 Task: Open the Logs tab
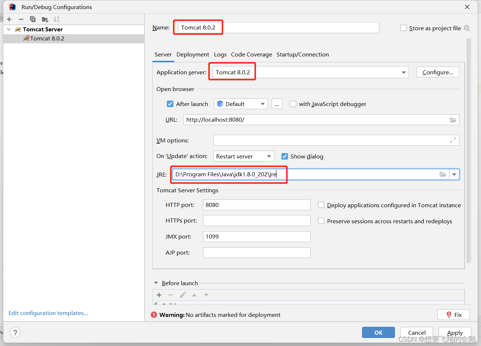[x=220, y=55]
